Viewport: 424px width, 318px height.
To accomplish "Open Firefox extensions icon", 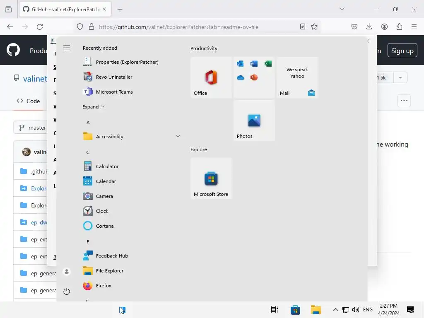I will tap(399, 26).
